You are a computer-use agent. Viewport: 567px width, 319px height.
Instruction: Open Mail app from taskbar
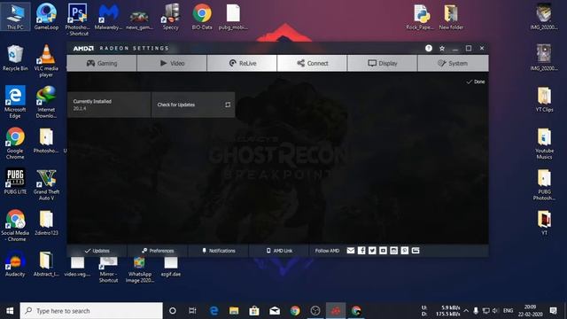[275, 311]
